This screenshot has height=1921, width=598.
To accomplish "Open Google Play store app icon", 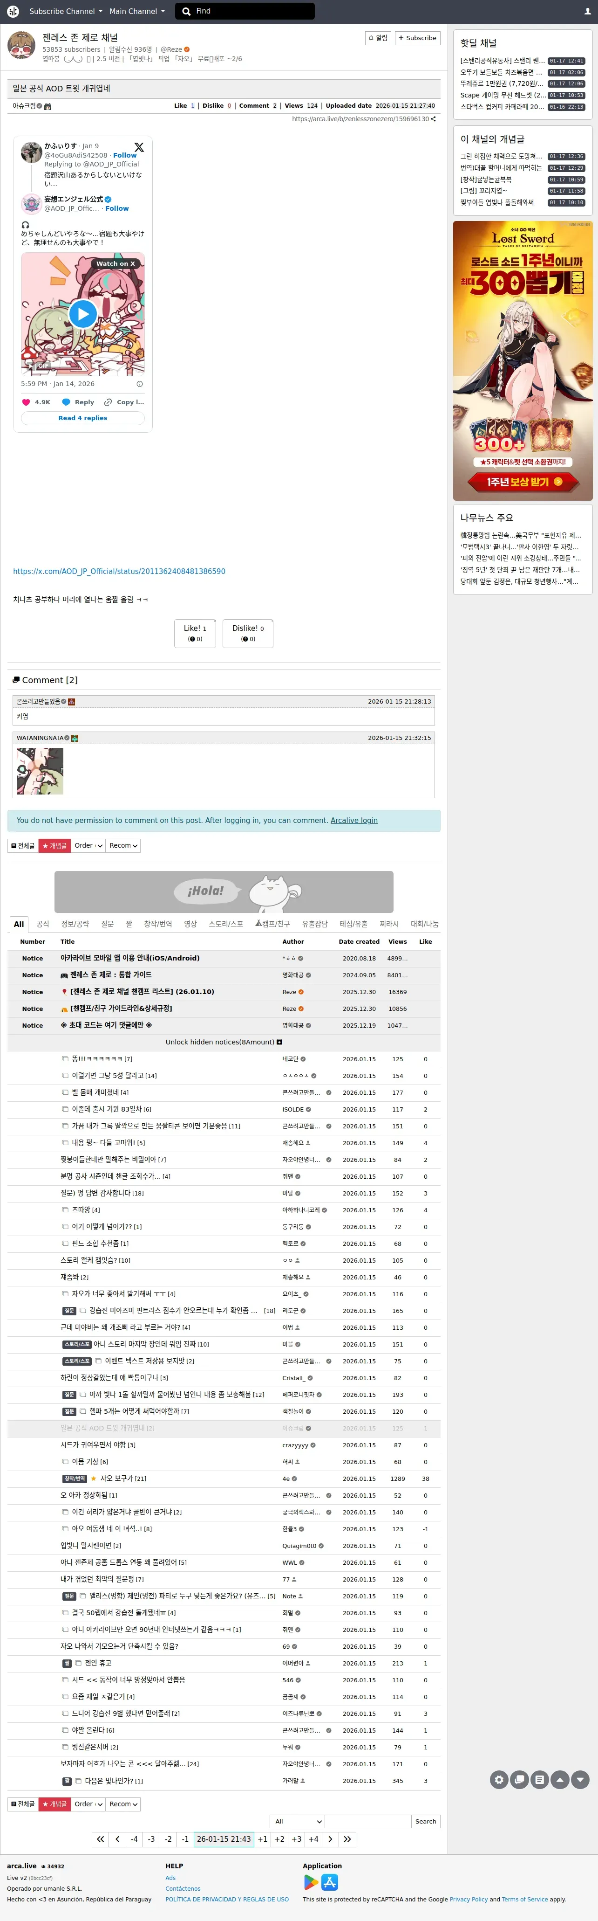I will pos(311,1882).
